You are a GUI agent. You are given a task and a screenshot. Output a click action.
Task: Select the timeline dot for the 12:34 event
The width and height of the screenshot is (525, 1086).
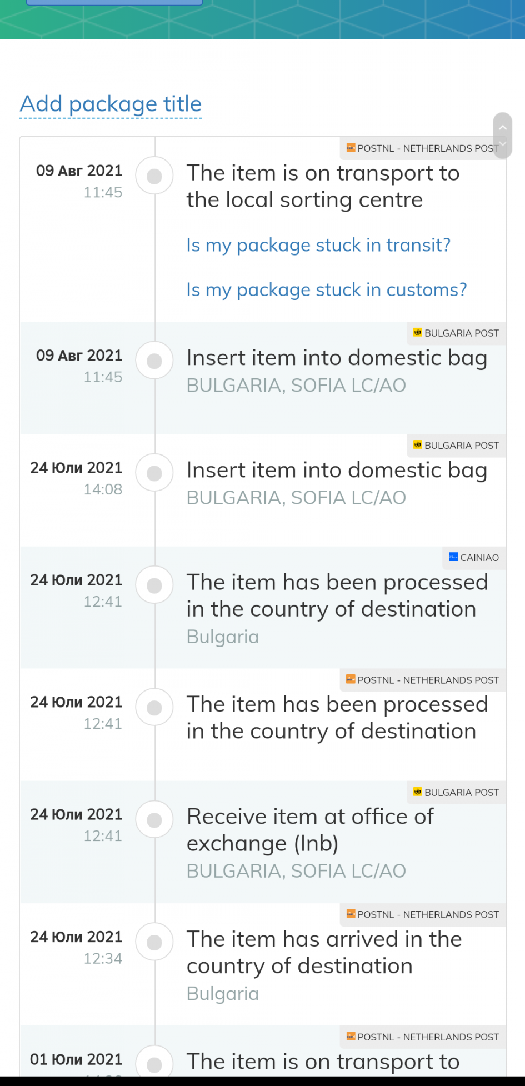[x=154, y=942]
